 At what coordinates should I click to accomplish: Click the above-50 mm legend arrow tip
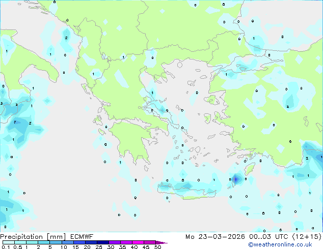click(162, 242)
